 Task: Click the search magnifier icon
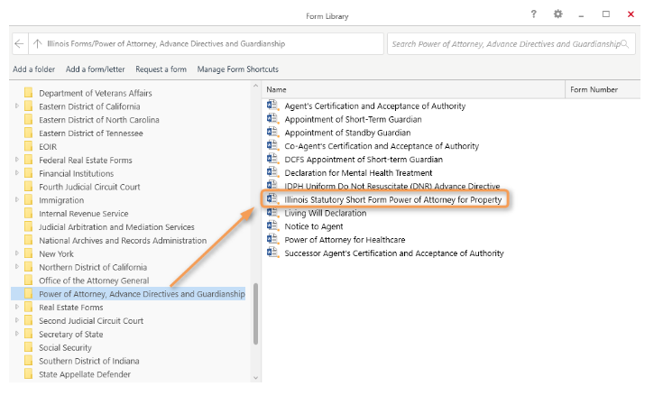coord(624,44)
